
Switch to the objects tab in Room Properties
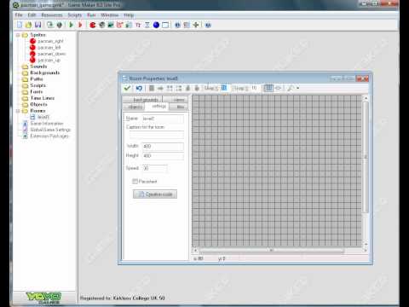[135, 107]
